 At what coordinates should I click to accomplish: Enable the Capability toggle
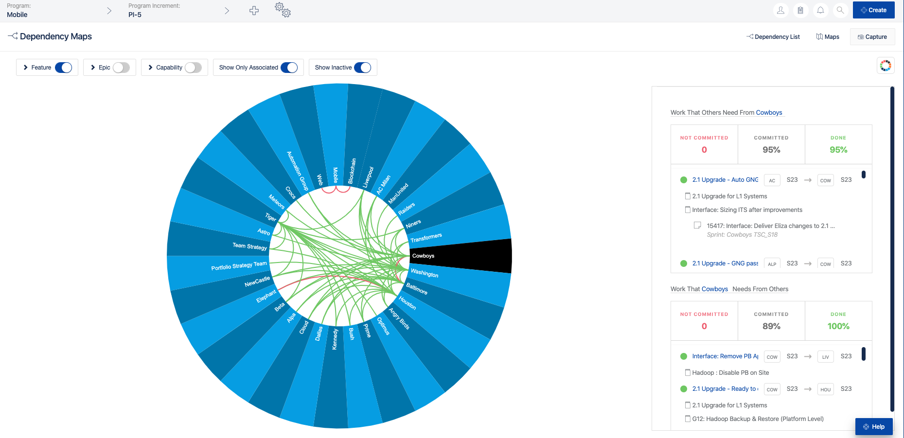coord(194,68)
